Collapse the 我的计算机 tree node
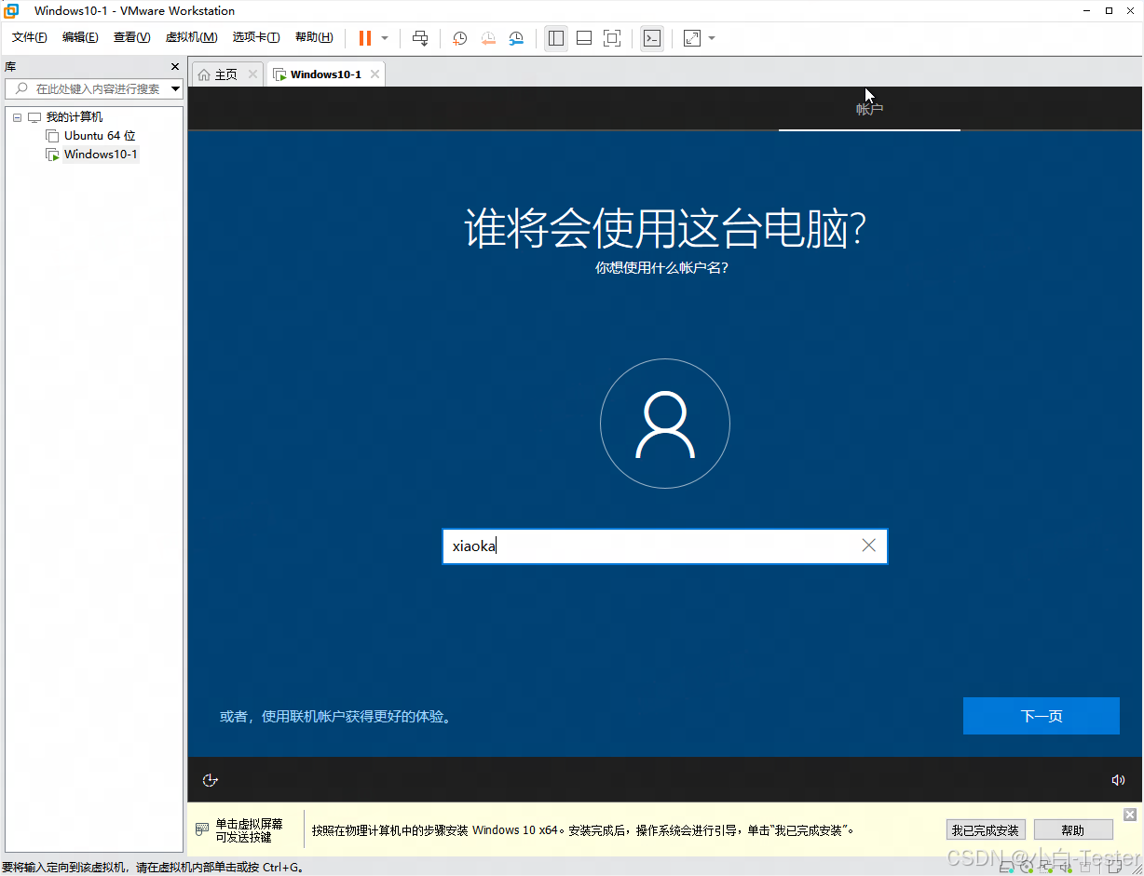The image size is (1144, 876). [x=17, y=117]
